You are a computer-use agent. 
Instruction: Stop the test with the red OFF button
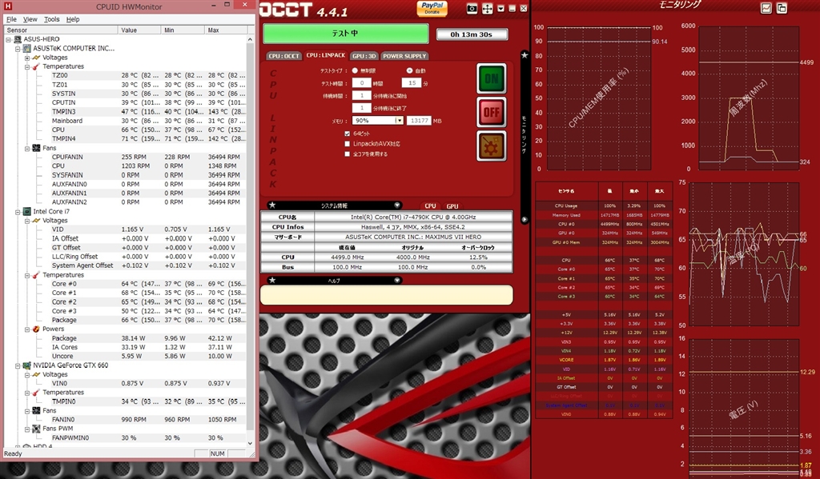(x=491, y=112)
